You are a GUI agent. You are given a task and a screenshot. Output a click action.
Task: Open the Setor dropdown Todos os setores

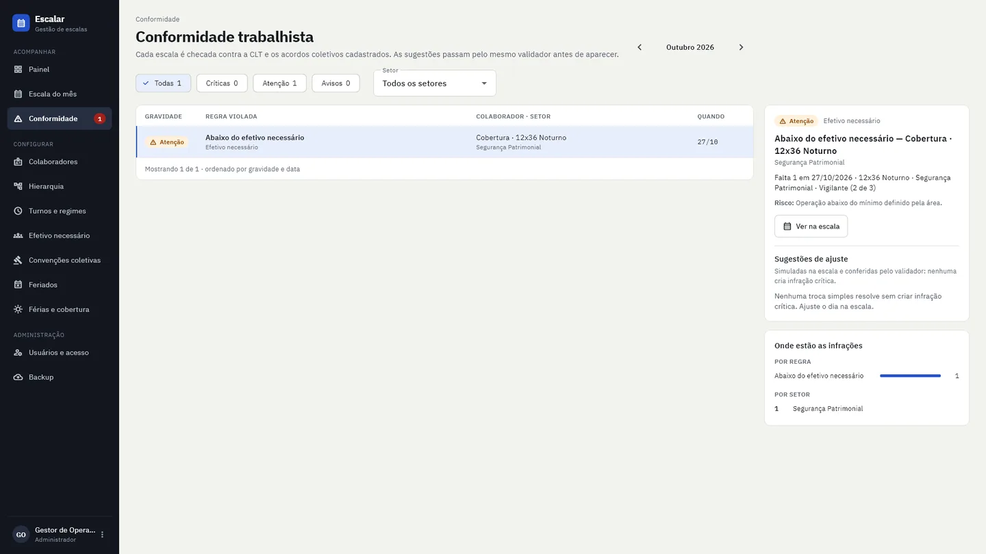pos(435,83)
